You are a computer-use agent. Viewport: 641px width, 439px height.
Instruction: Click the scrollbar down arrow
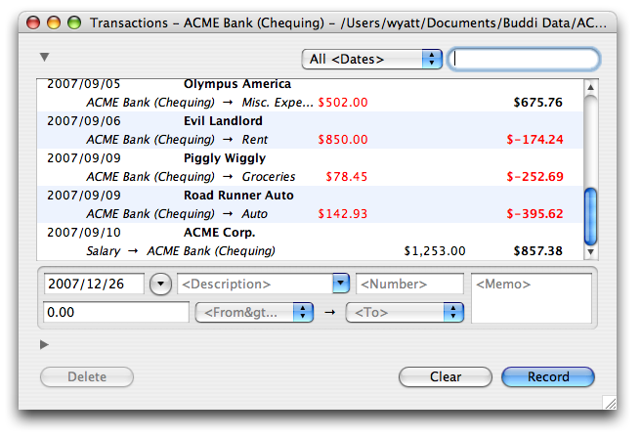coord(590,252)
